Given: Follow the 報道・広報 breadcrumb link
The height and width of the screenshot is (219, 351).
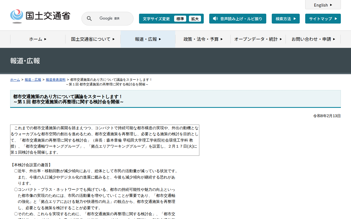Looking at the screenshot, I should tap(33, 80).
